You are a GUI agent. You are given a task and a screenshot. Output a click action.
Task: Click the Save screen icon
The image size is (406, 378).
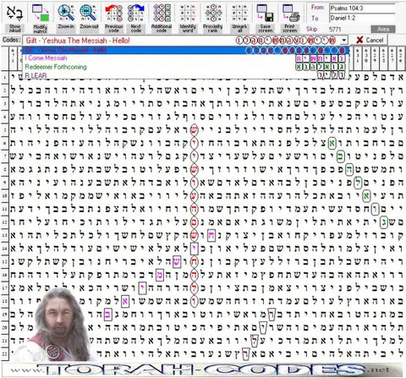265,19
